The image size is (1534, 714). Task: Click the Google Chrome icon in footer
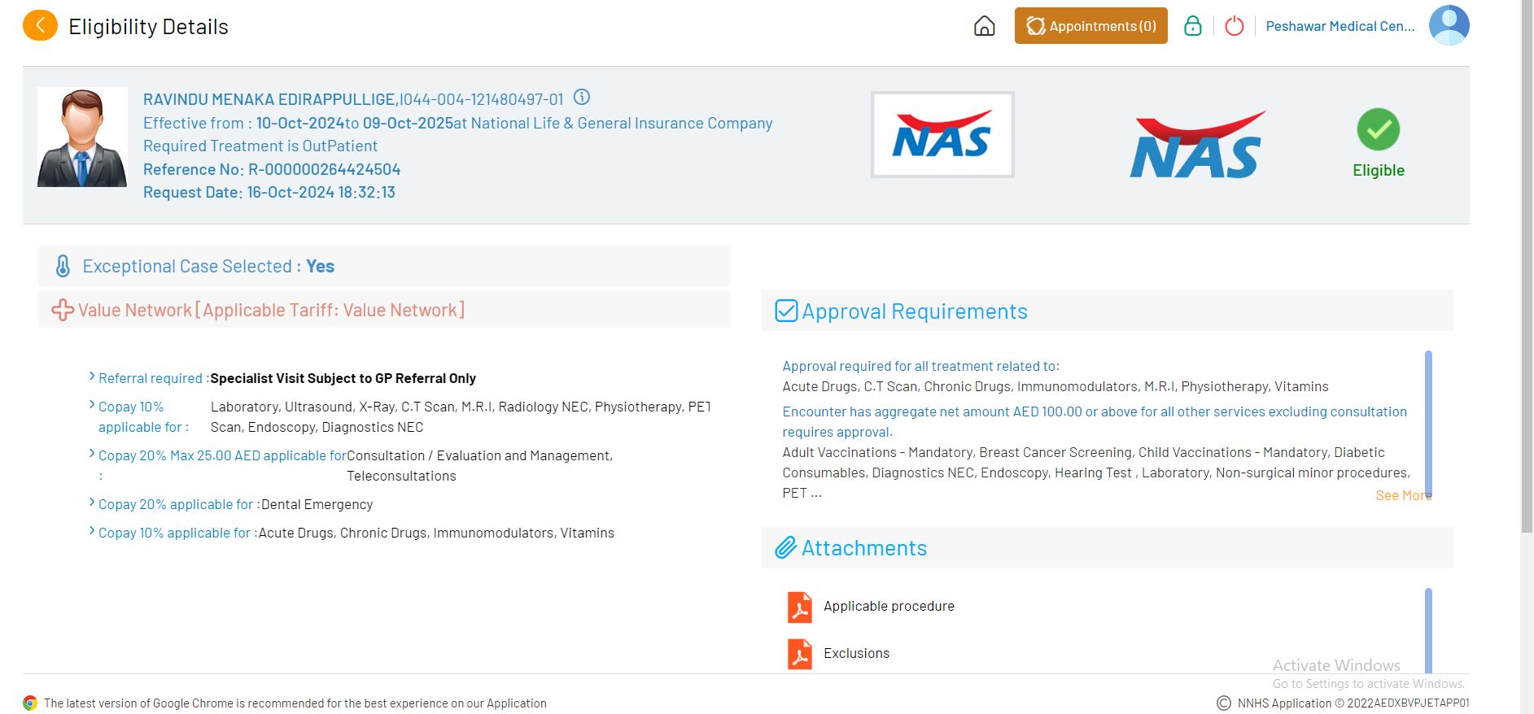point(30,703)
